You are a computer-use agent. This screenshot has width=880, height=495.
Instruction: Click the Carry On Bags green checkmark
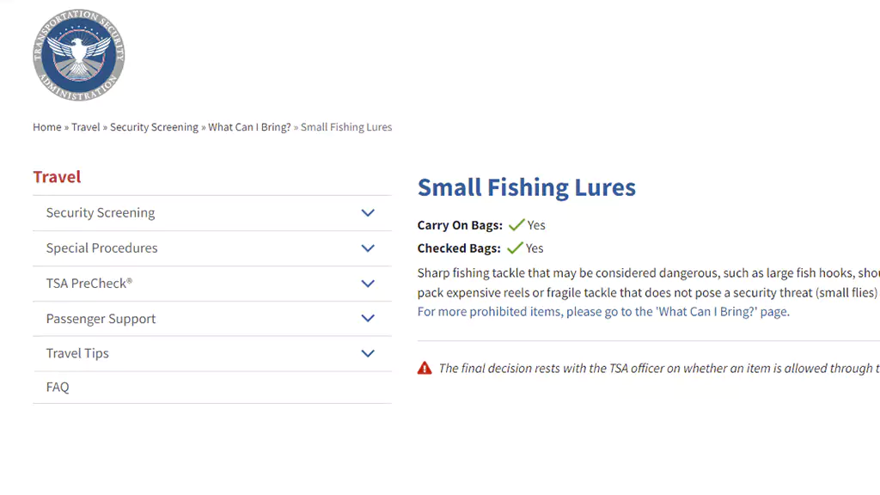click(516, 225)
